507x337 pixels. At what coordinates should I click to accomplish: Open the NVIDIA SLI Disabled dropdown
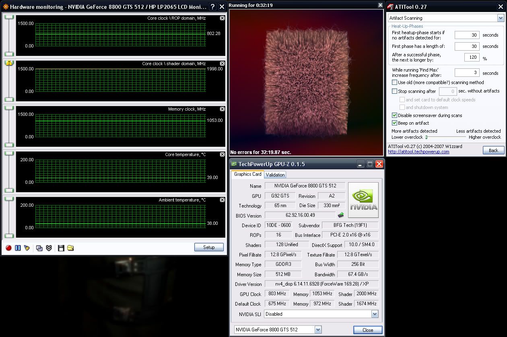(x=375, y=314)
